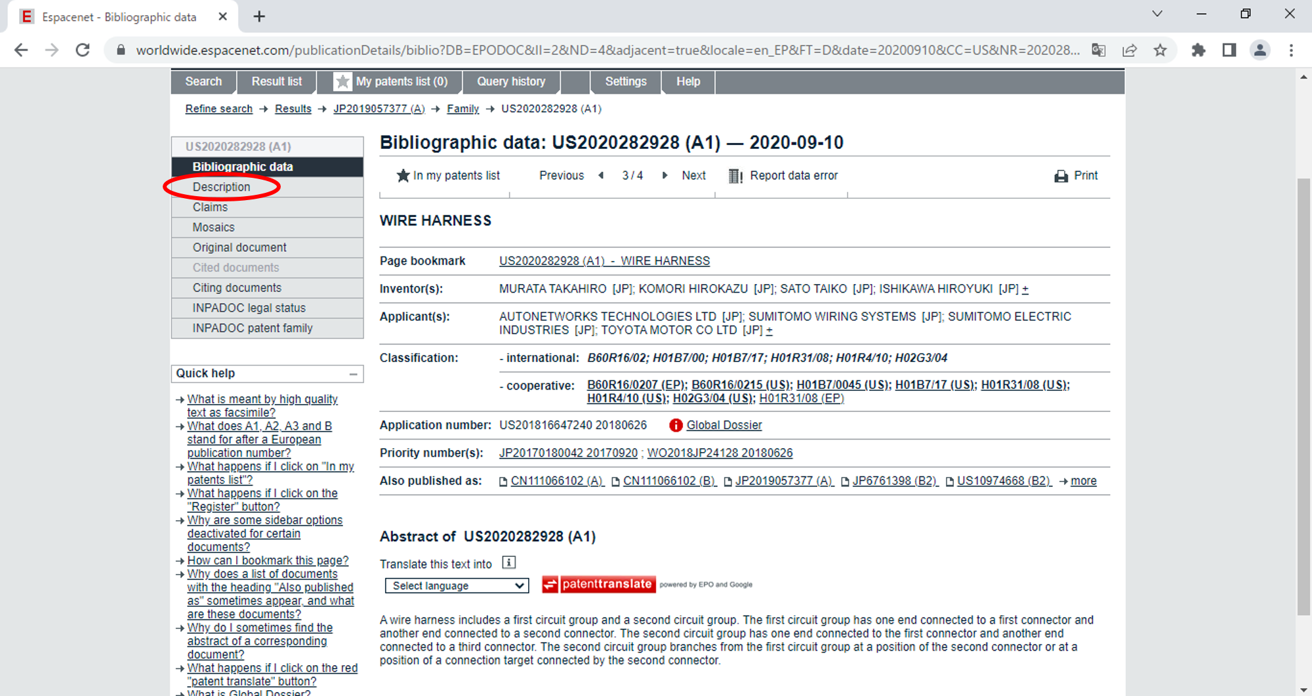Click the JP2019057377 (A) breadcrumb link
The image size is (1312, 696).
pyautogui.click(x=379, y=109)
